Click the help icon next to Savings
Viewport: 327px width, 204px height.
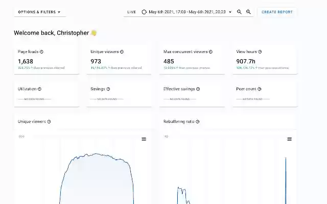[x=108, y=89]
